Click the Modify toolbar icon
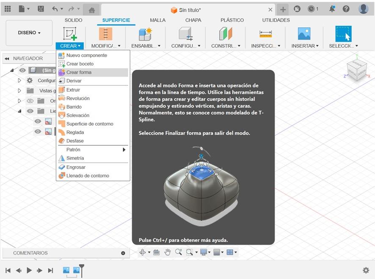The width and height of the screenshot is (375, 279). tap(105, 34)
